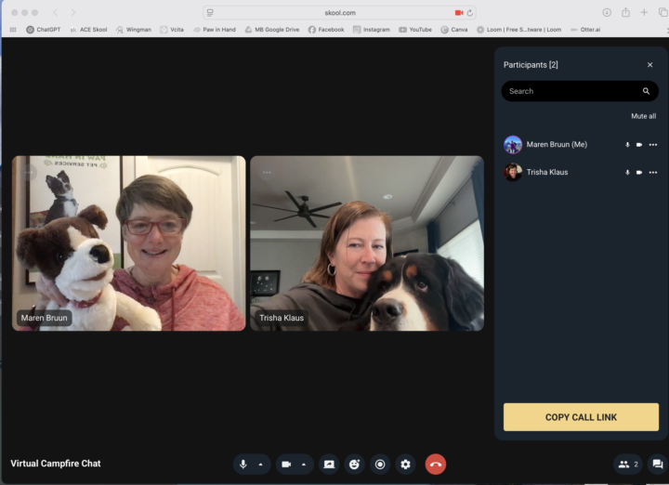Click the search magnifier icon
The image size is (669, 485).
[646, 91]
